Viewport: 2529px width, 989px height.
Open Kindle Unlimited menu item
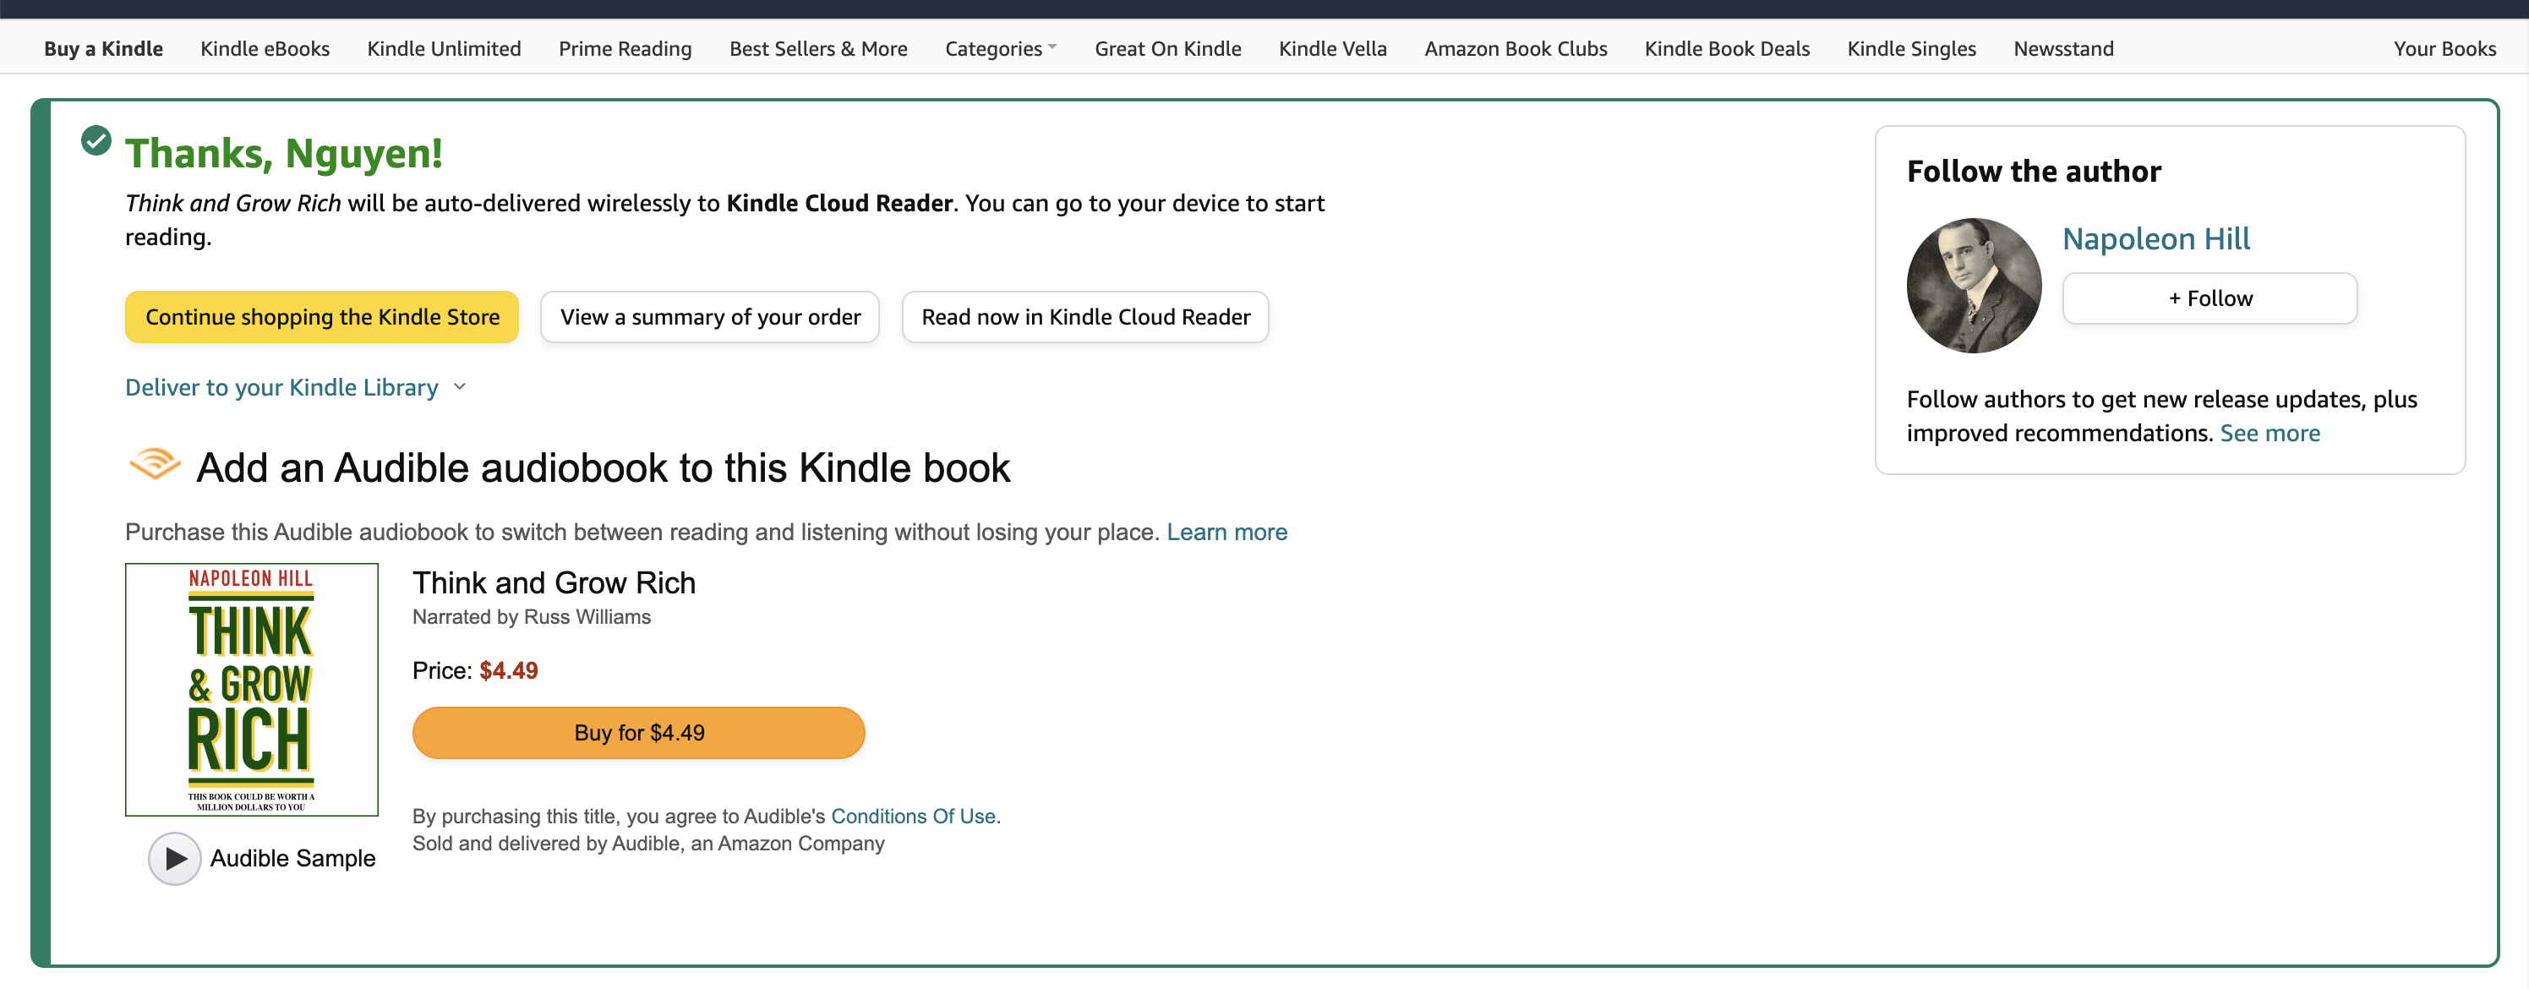coord(444,48)
